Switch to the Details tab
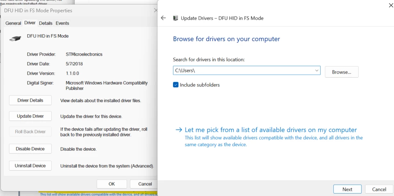The height and width of the screenshot is (196, 394). (x=46, y=23)
